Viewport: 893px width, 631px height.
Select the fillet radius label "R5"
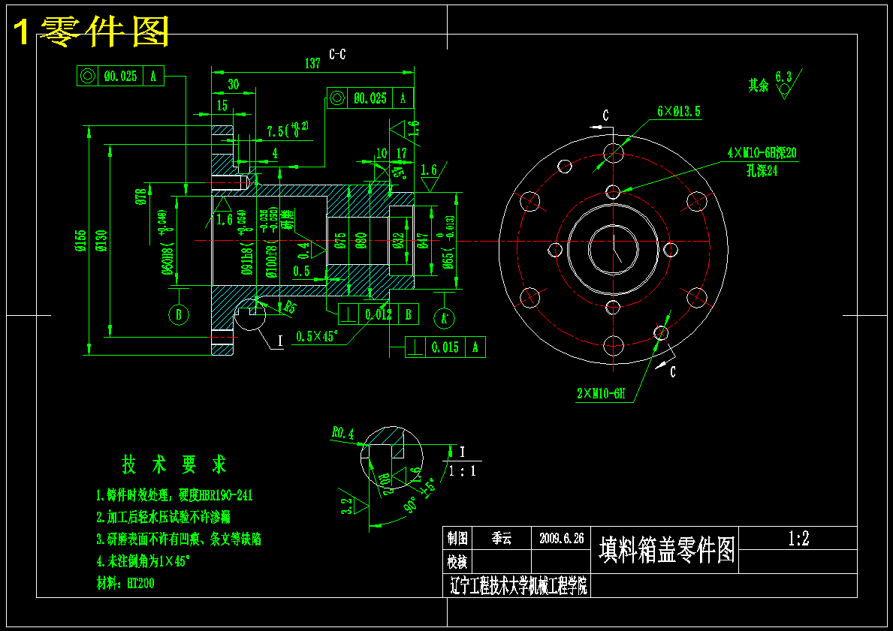click(x=291, y=308)
